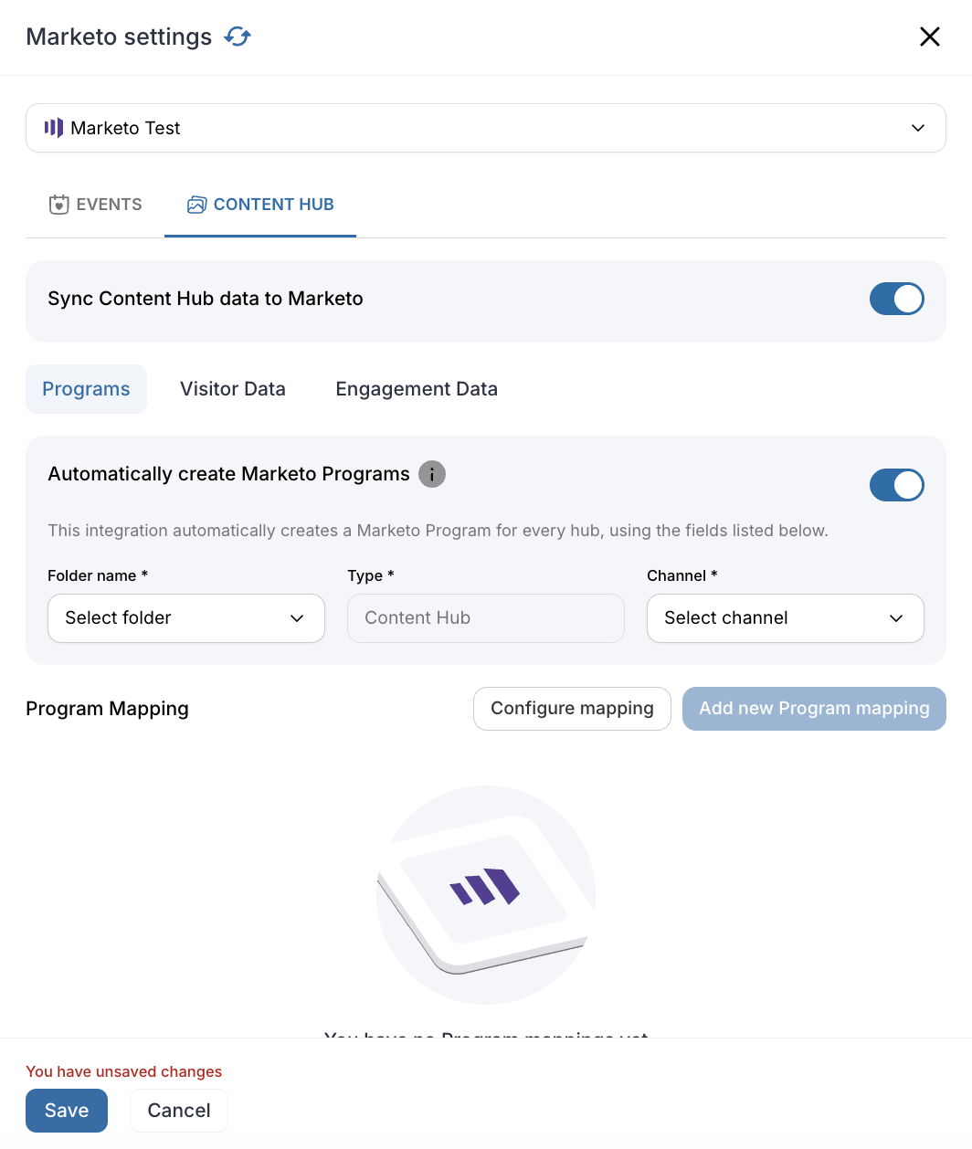Click the integration description sentence about hubs
The height and width of the screenshot is (1149, 972).
(x=438, y=531)
